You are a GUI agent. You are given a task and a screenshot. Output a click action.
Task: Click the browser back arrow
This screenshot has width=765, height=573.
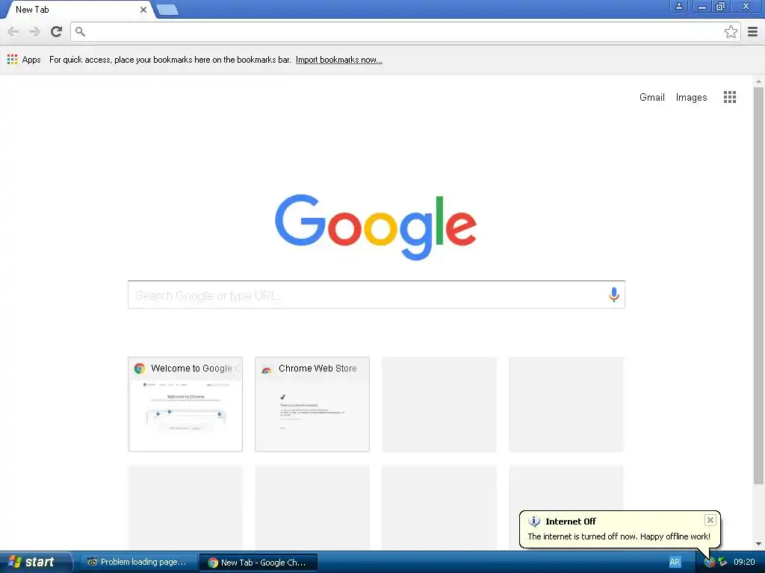point(13,31)
